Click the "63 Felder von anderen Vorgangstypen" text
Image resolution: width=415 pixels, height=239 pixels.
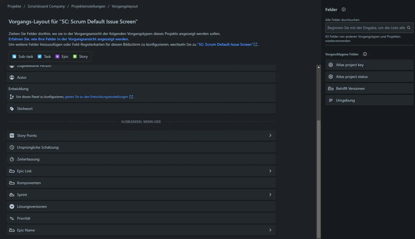[363, 39]
